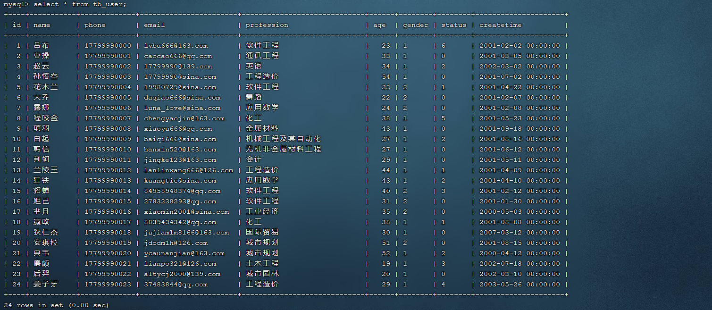Select the name cell 兰陵王
Viewport: 712px width, 310px height.
46,170
